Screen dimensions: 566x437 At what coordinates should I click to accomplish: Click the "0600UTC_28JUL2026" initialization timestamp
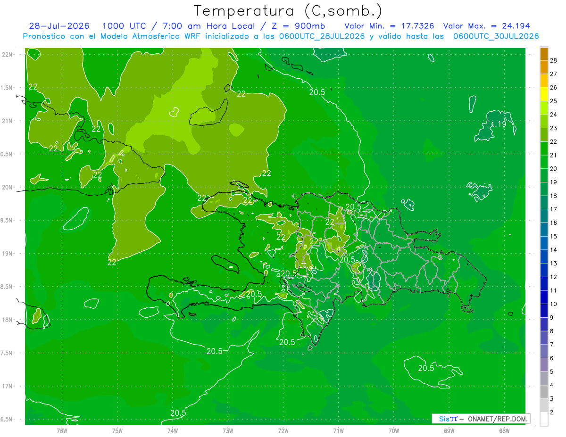coord(323,36)
